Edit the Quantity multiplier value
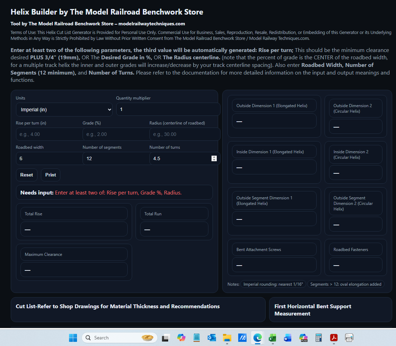This screenshot has height=346, width=396. point(168,109)
